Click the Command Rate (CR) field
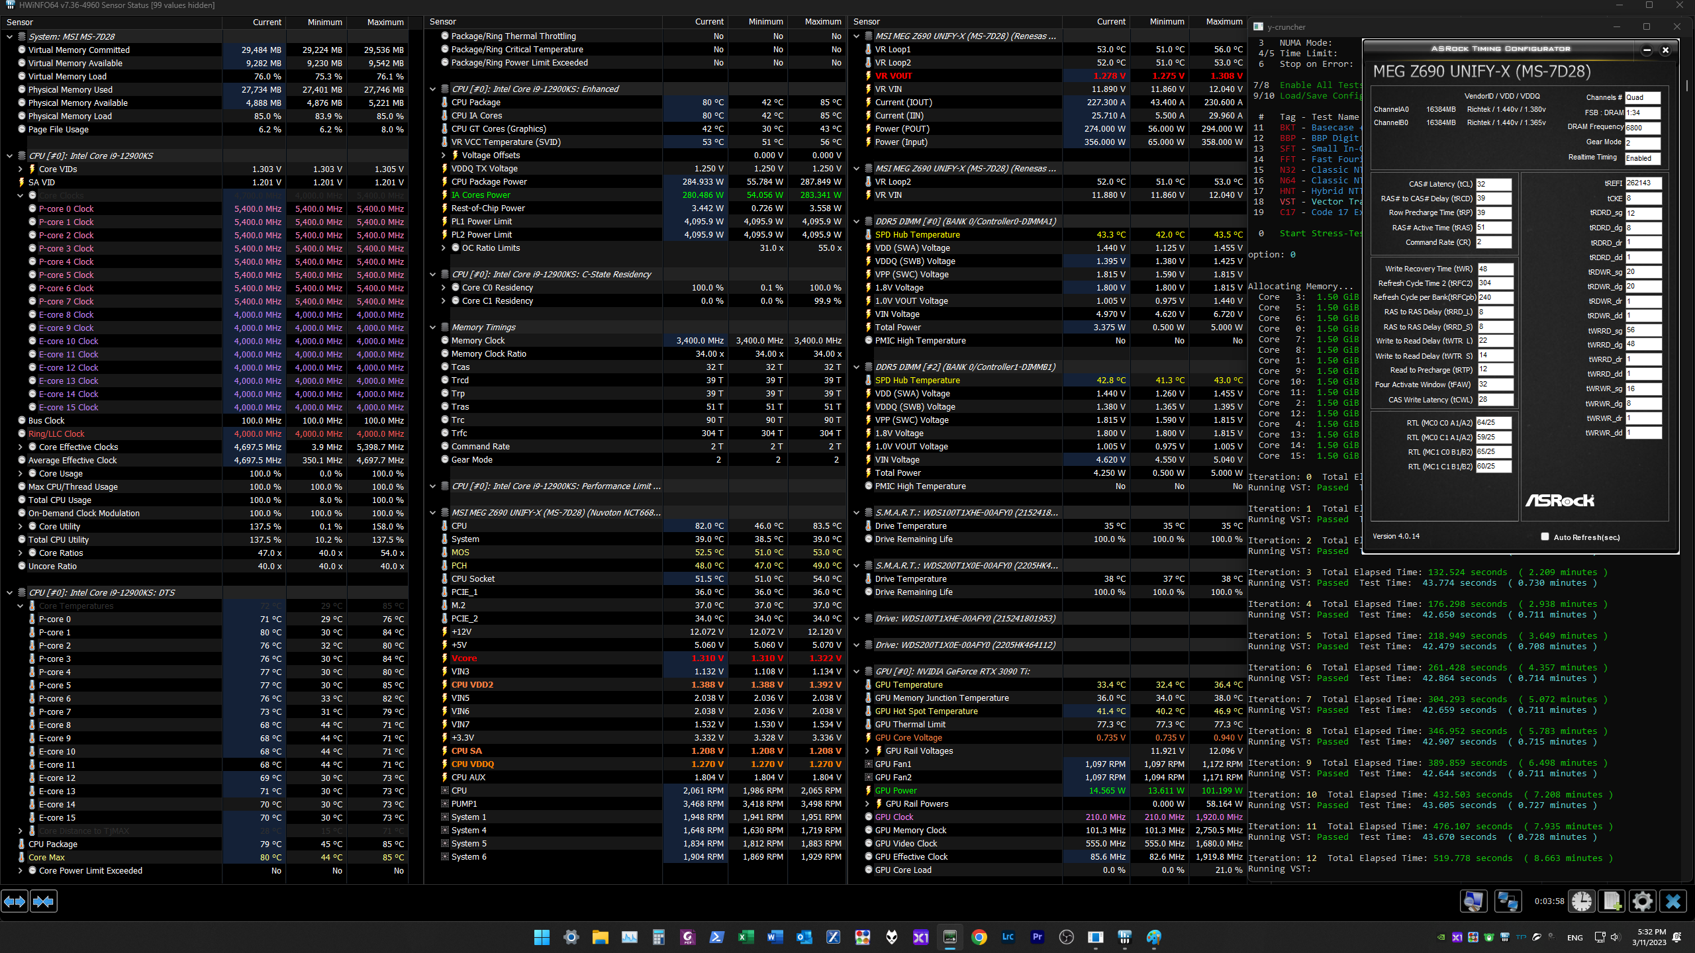The height and width of the screenshot is (953, 1695). (1493, 242)
